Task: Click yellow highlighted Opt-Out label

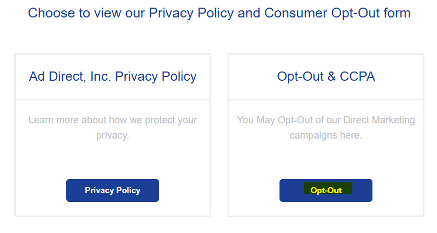Action: tap(327, 190)
